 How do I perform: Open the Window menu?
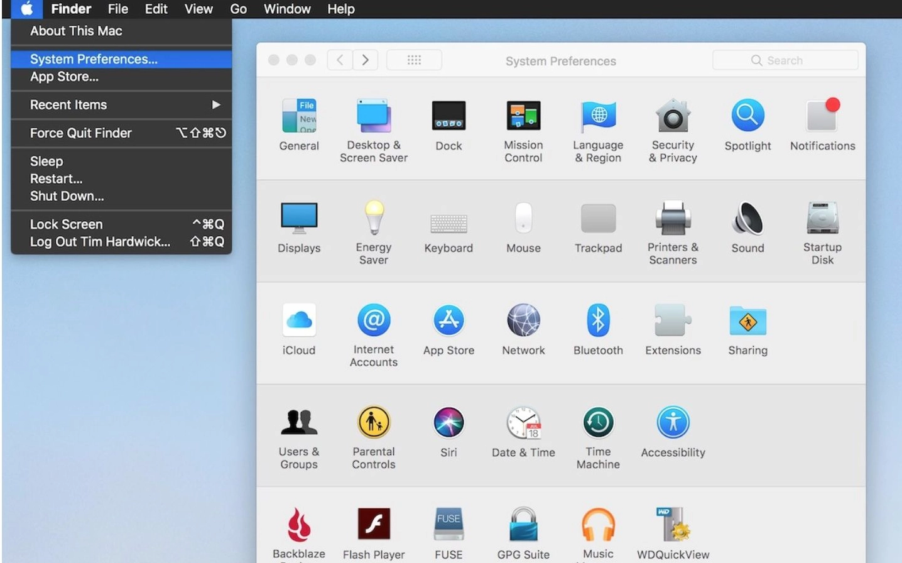pos(287,9)
